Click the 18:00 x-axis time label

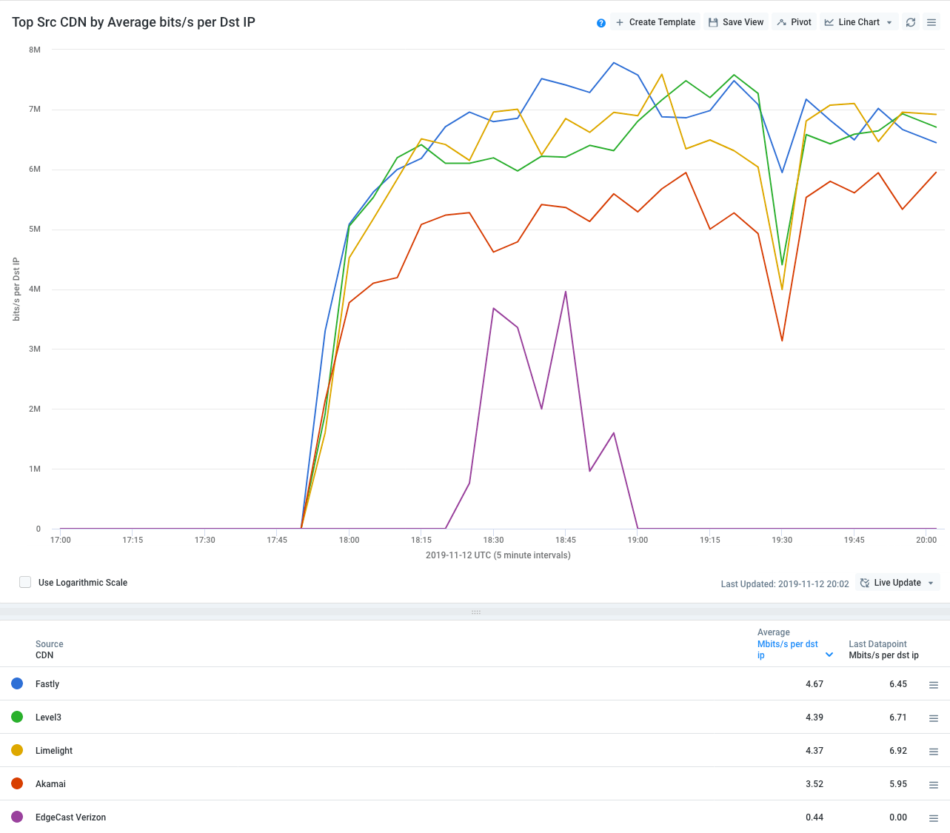click(x=349, y=540)
